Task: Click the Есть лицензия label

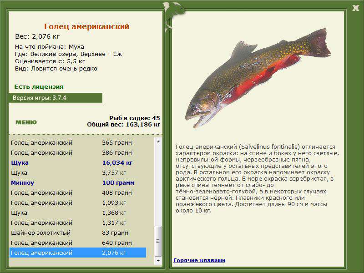Action: point(39,87)
